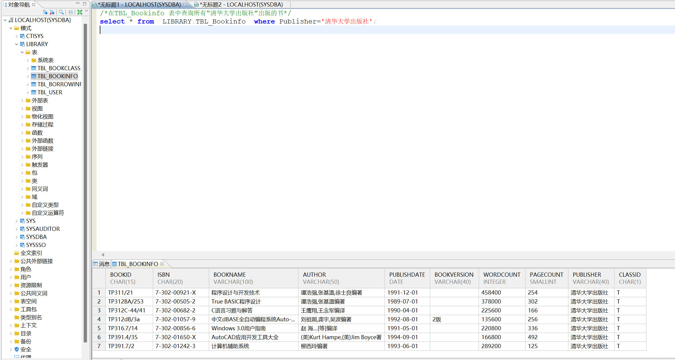Collapse the 模式 folder
Viewport: 675px width, 360px height.
click(11, 28)
